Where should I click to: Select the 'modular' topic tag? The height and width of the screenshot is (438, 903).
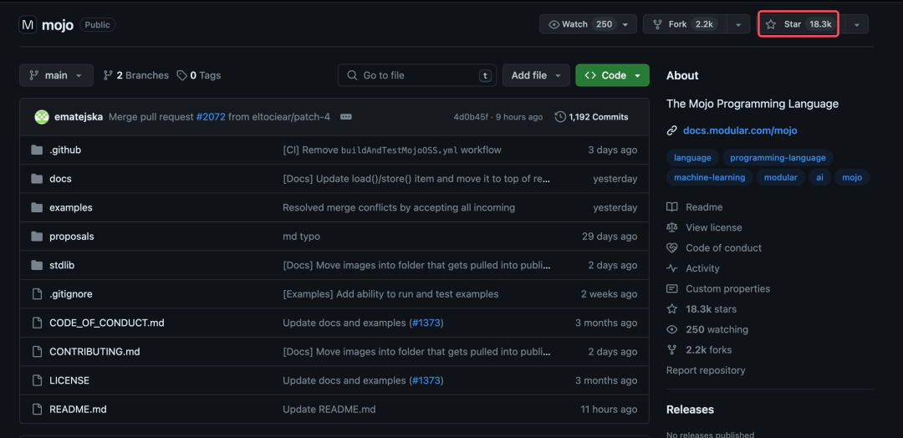[780, 177]
